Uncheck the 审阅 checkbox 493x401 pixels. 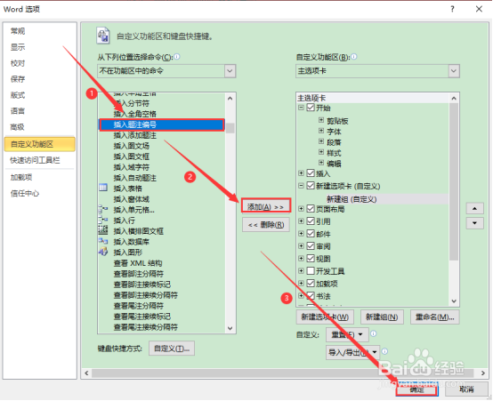311,246
